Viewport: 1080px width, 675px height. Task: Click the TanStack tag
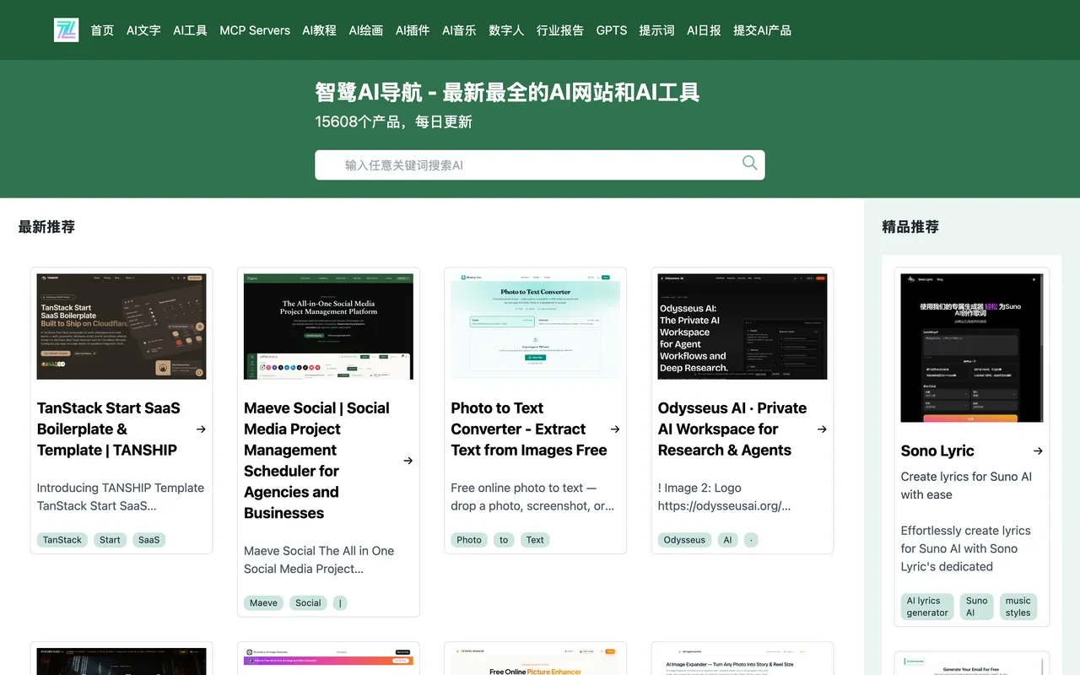(62, 540)
